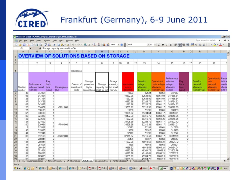Click the Cut scissors icon
This screenshot has width=240, height=180.
tap(54, 45)
